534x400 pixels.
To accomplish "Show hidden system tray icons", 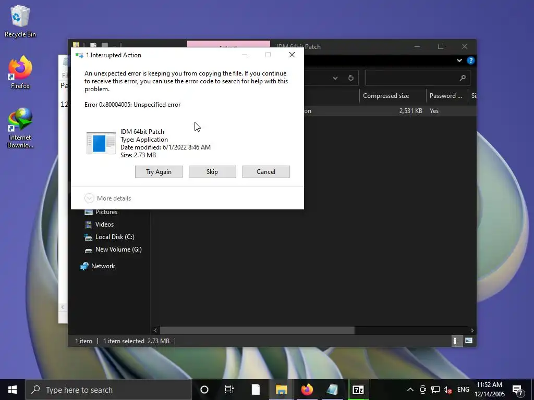I will point(410,390).
